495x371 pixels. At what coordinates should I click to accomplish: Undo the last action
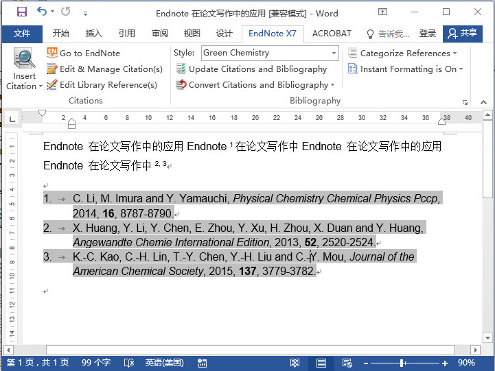click(41, 12)
